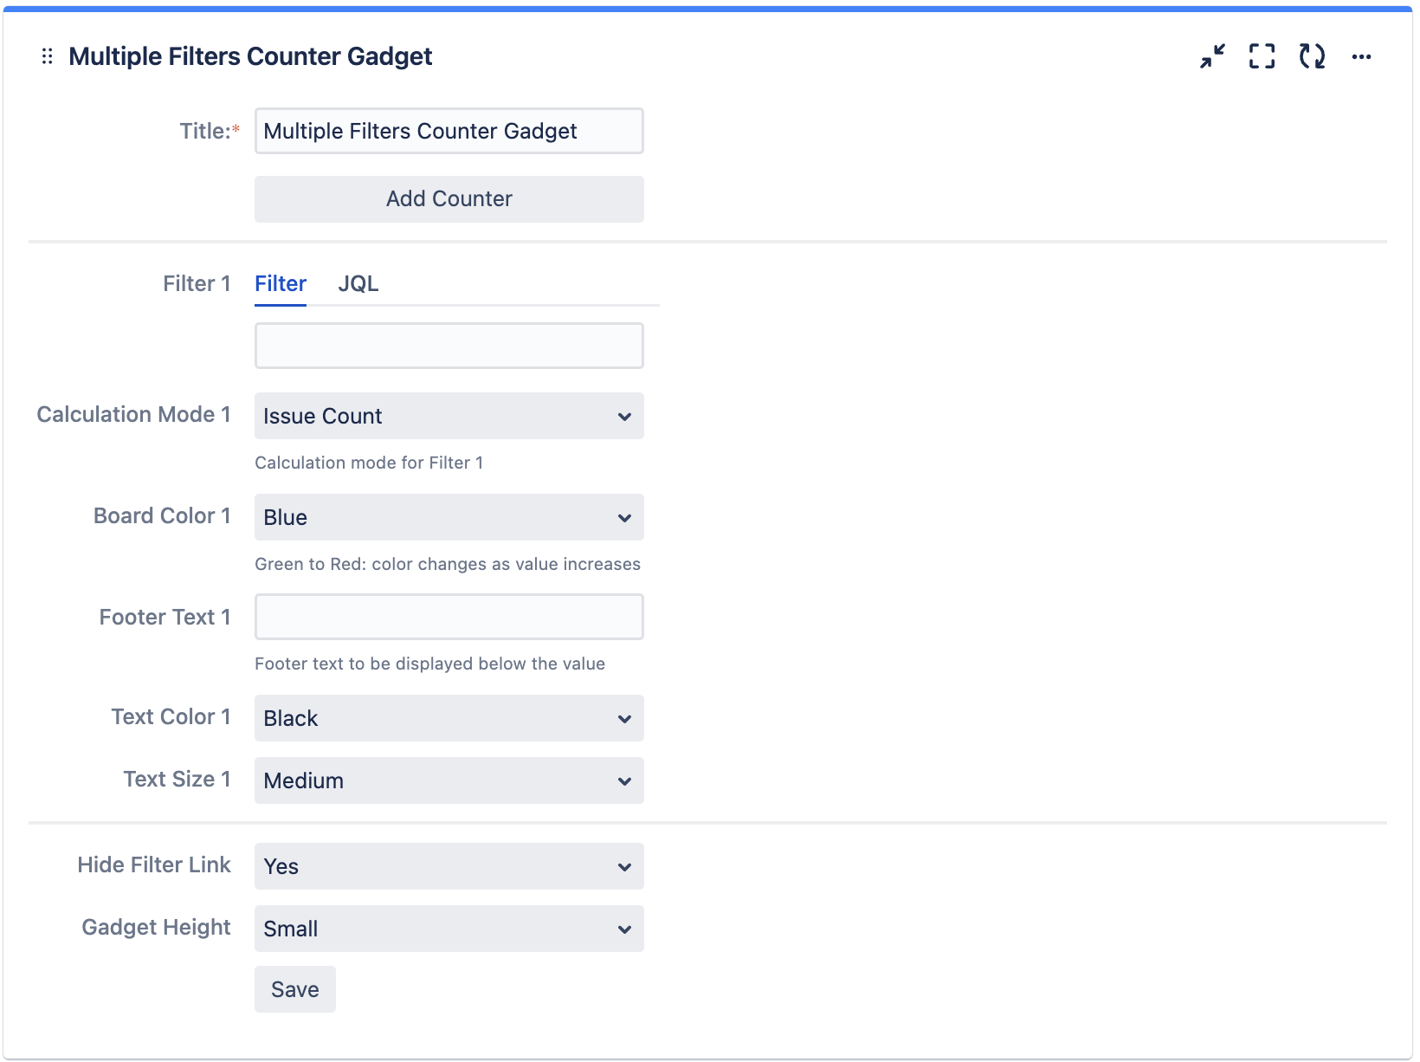Expand the gadget to fullscreen

1262,56
